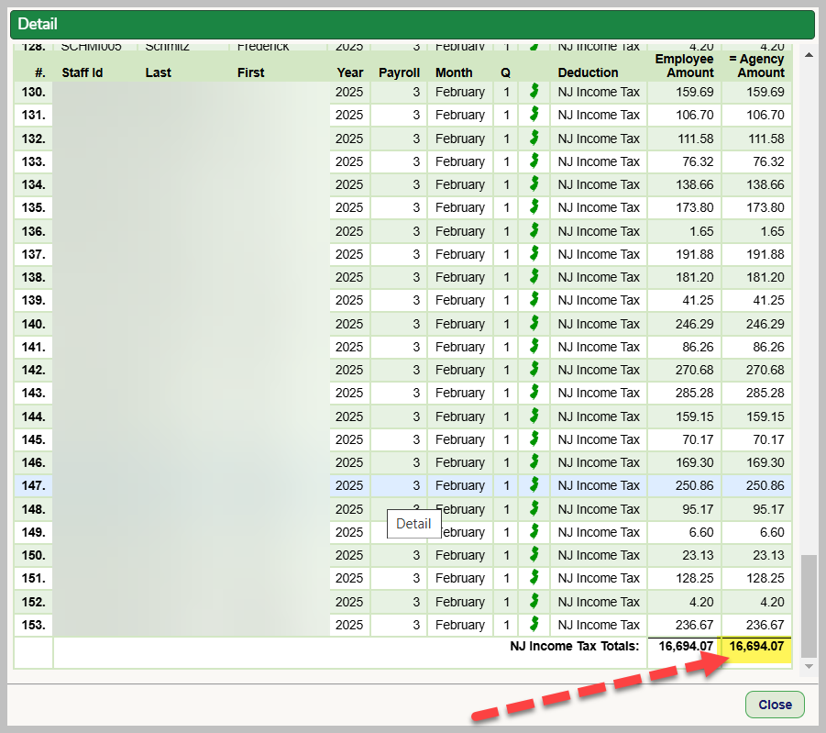This screenshot has height=733, width=826.
Task: Click Employee Amount 111.58 in row 132
Action: pyautogui.click(x=695, y=139)
